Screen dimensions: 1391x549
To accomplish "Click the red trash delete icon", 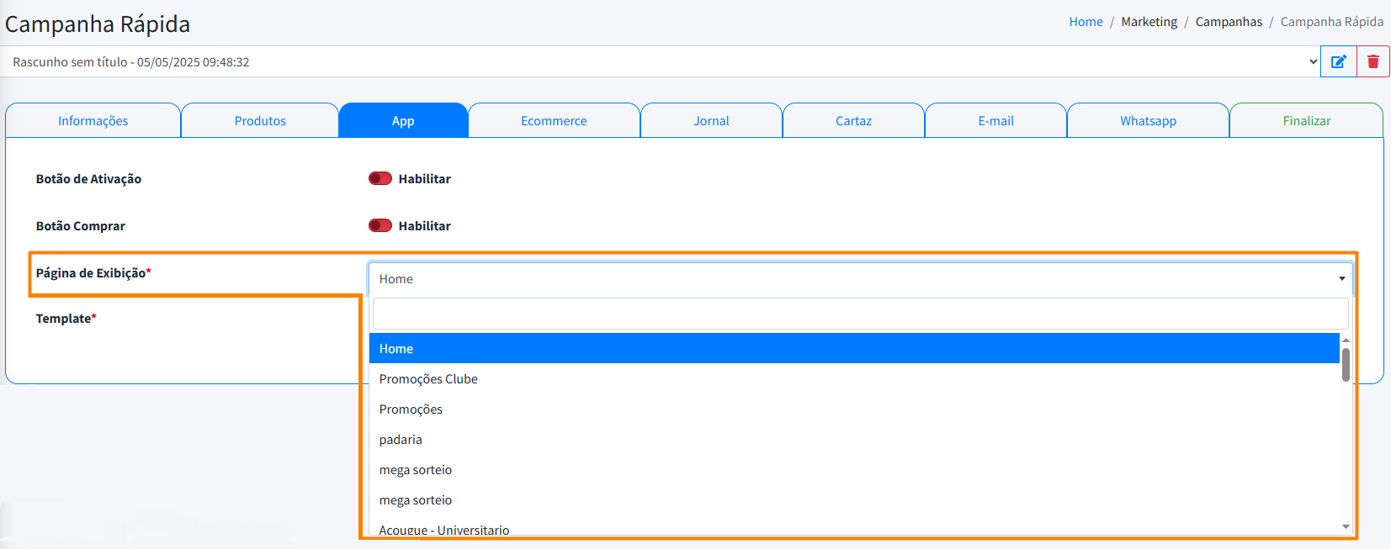I will [1373, 61].
